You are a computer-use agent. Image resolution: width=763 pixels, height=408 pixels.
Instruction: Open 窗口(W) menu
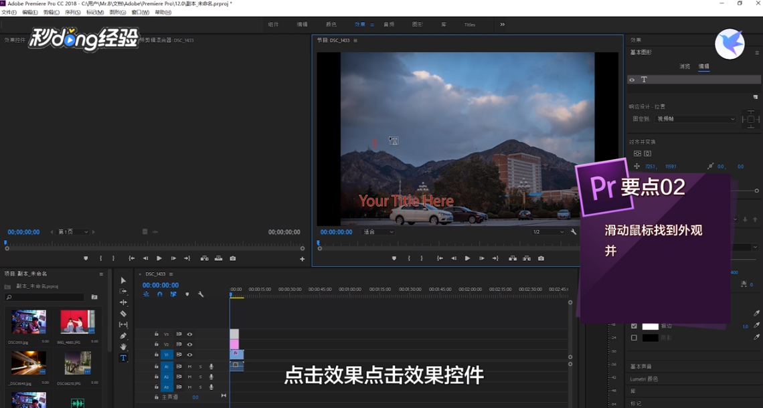coord(140,12)
